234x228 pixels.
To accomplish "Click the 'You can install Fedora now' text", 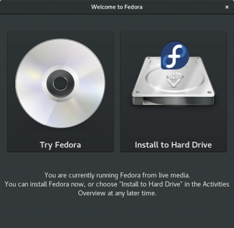I will (45, 184).
